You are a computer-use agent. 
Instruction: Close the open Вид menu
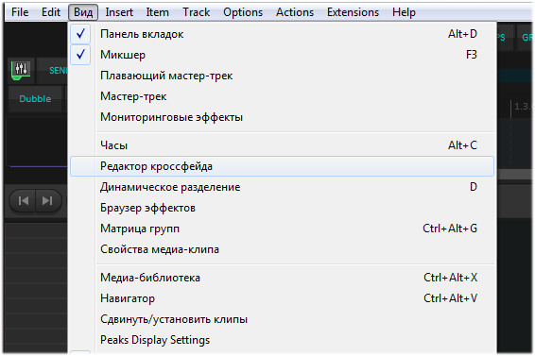click(83, 12)
